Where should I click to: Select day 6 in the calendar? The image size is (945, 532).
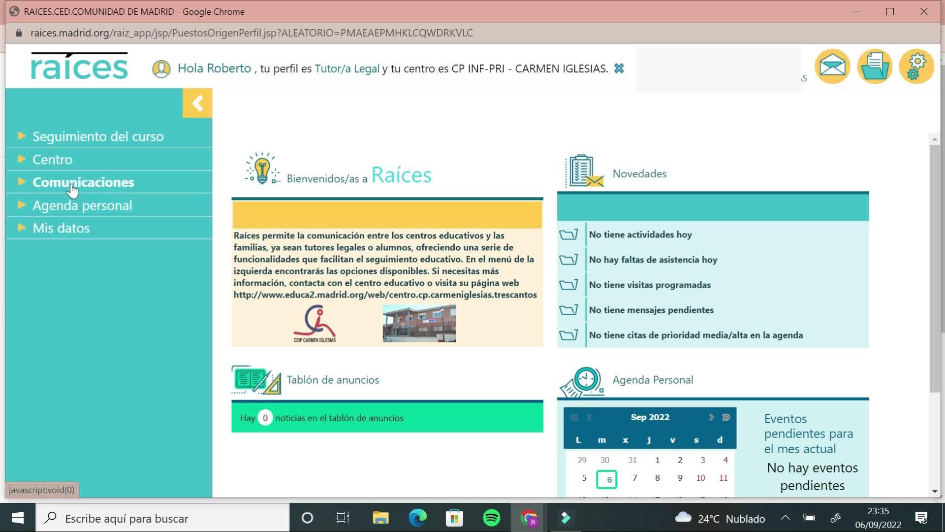(x=607, y=479)
